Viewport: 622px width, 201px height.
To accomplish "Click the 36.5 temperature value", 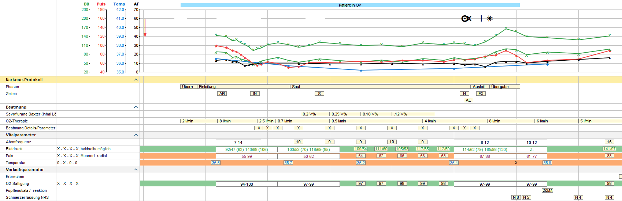I will (x=216, y=163).
